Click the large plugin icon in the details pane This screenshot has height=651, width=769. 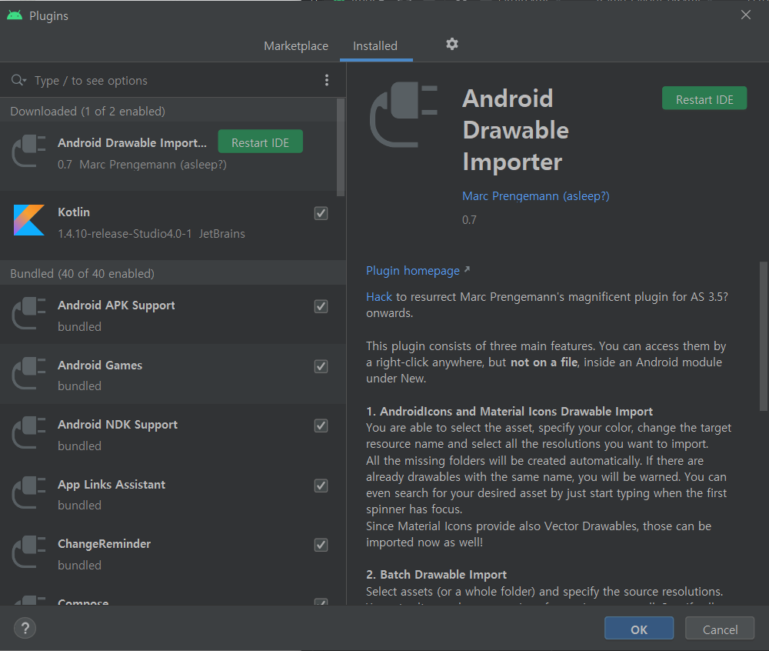tap(403, 115)
